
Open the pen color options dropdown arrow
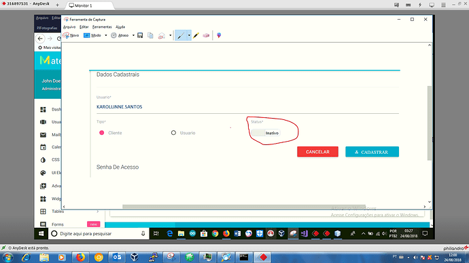coord(189,35)
